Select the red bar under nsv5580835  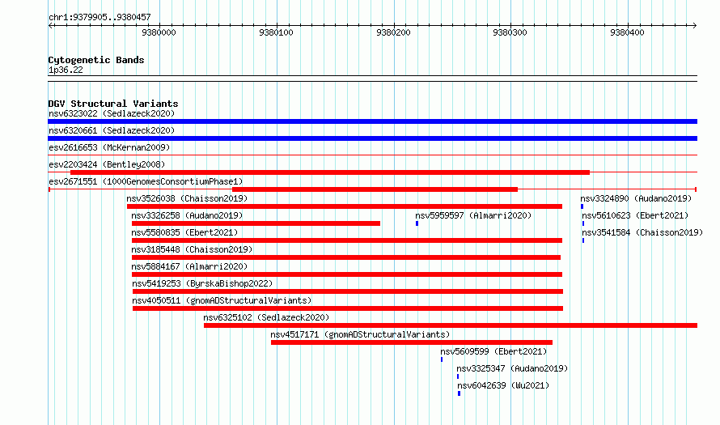click(x=347, y=240)
